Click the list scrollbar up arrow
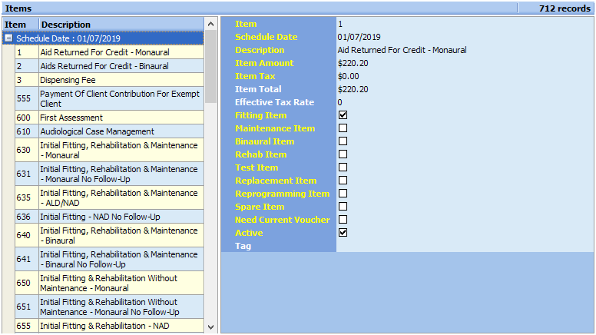The width and height of the screenshot is (596, 335). (211, 25)
